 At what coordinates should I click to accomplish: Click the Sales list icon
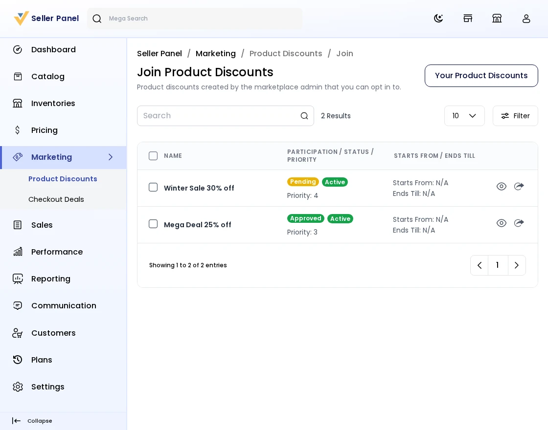click(18, 225)
